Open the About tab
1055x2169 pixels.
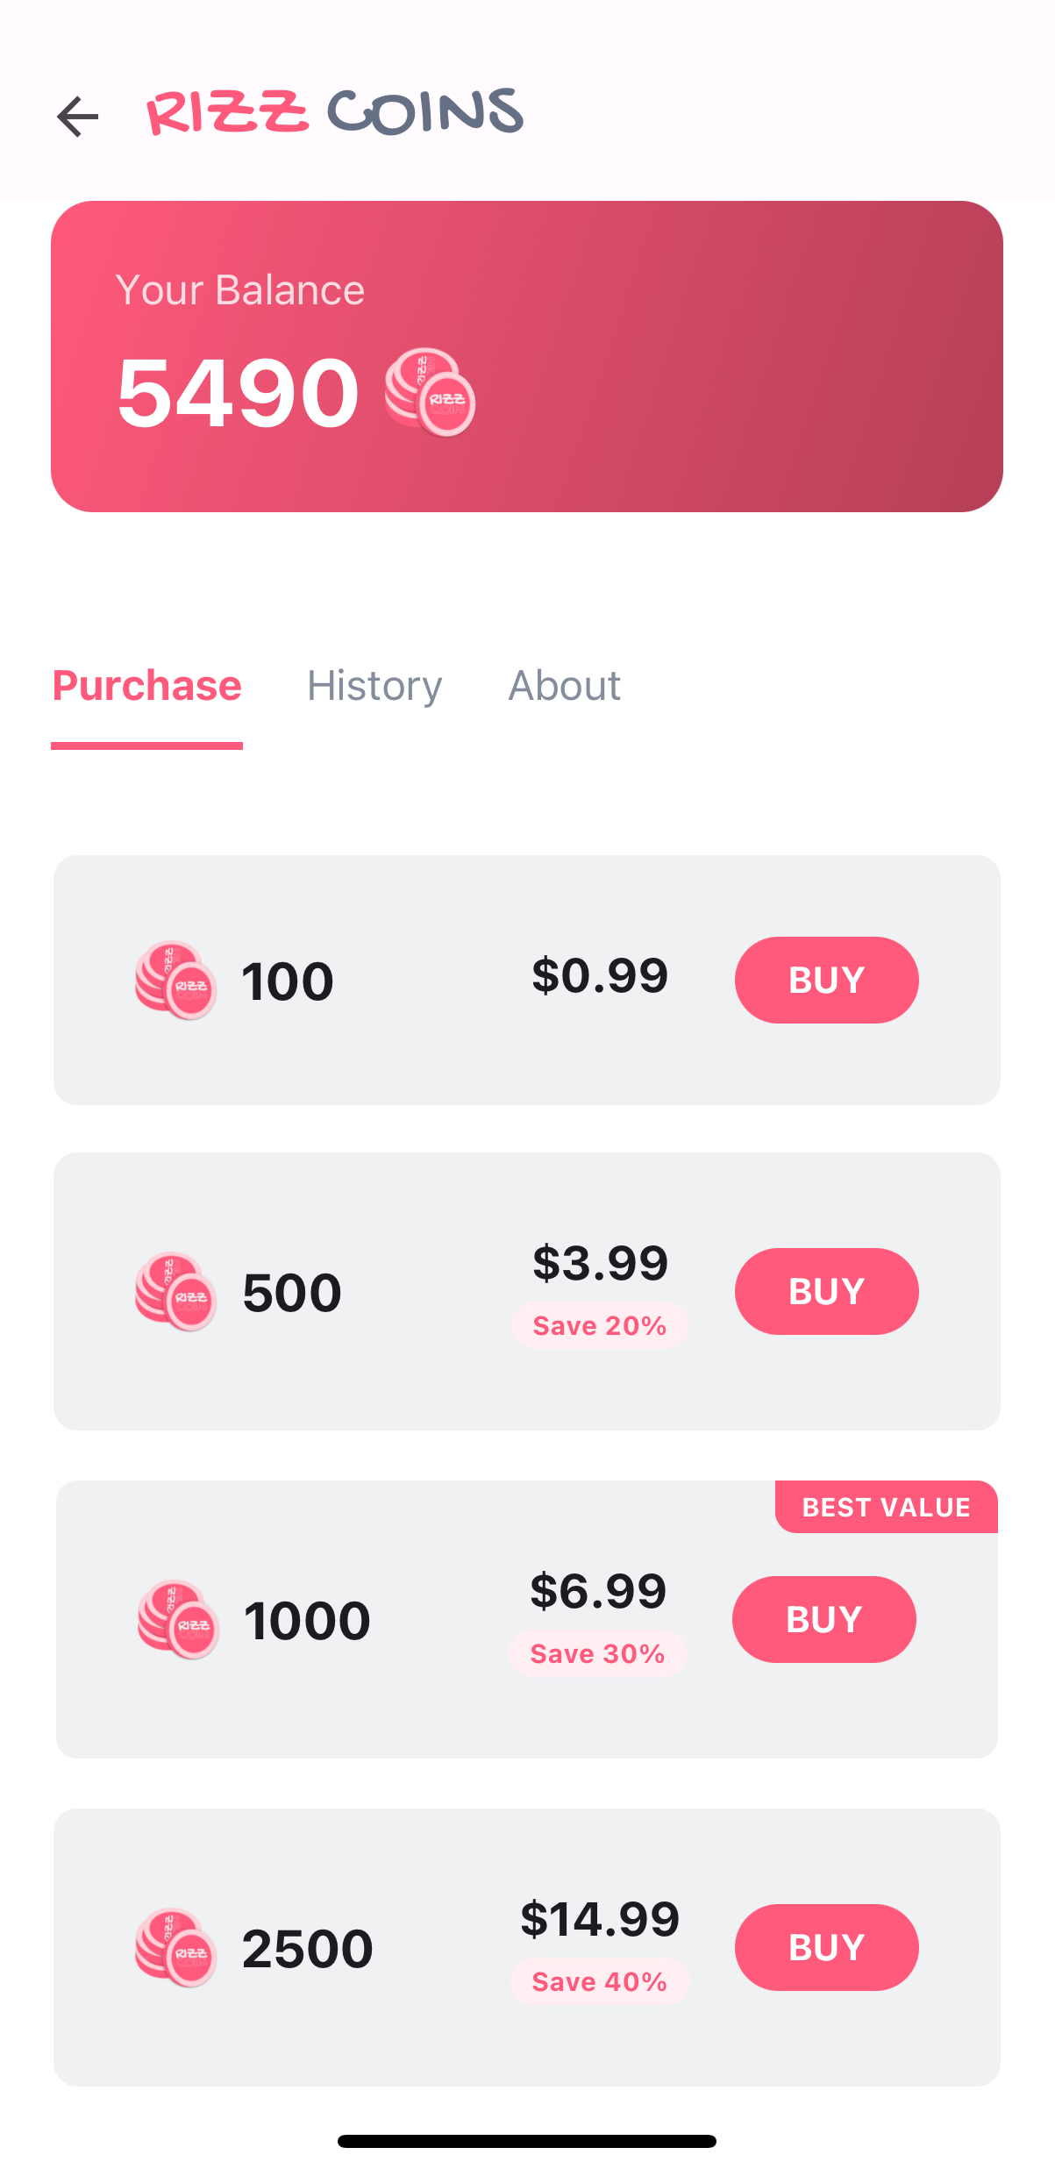[x=565, y=686]
